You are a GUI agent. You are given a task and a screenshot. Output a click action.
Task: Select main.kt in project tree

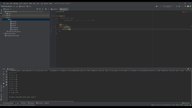click(x=13, y=25)
